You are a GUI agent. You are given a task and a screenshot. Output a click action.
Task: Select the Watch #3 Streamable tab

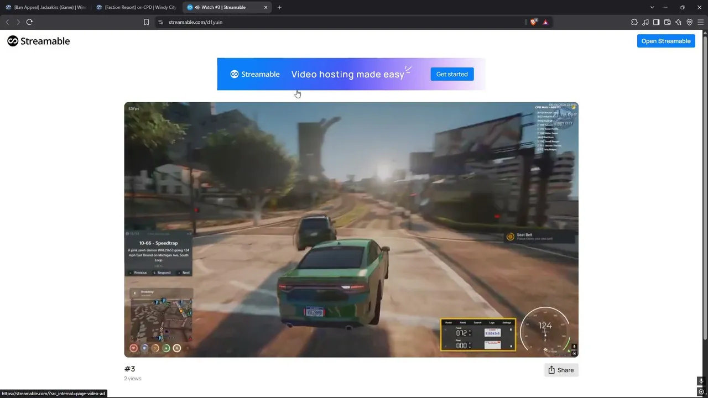(228, 7)
